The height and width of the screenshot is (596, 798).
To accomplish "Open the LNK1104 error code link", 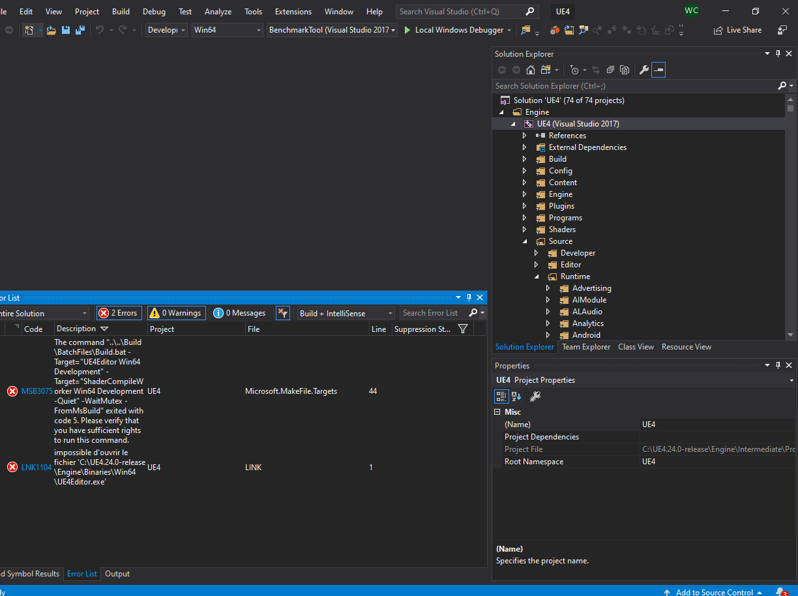I will pyautogui.click(x=37, y=468).
